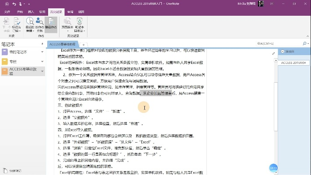The width and height of the screenshot is (311, 175).
Task: Click the heading 四、从Excel导入数据
Action: [x=75, y=130]
